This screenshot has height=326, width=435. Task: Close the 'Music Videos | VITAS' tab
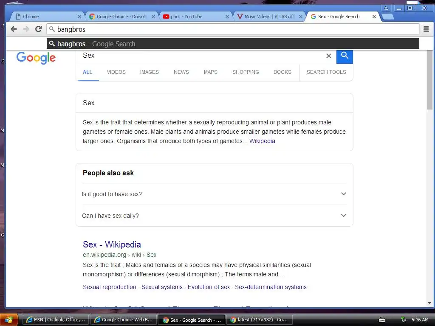click(300, 17)
